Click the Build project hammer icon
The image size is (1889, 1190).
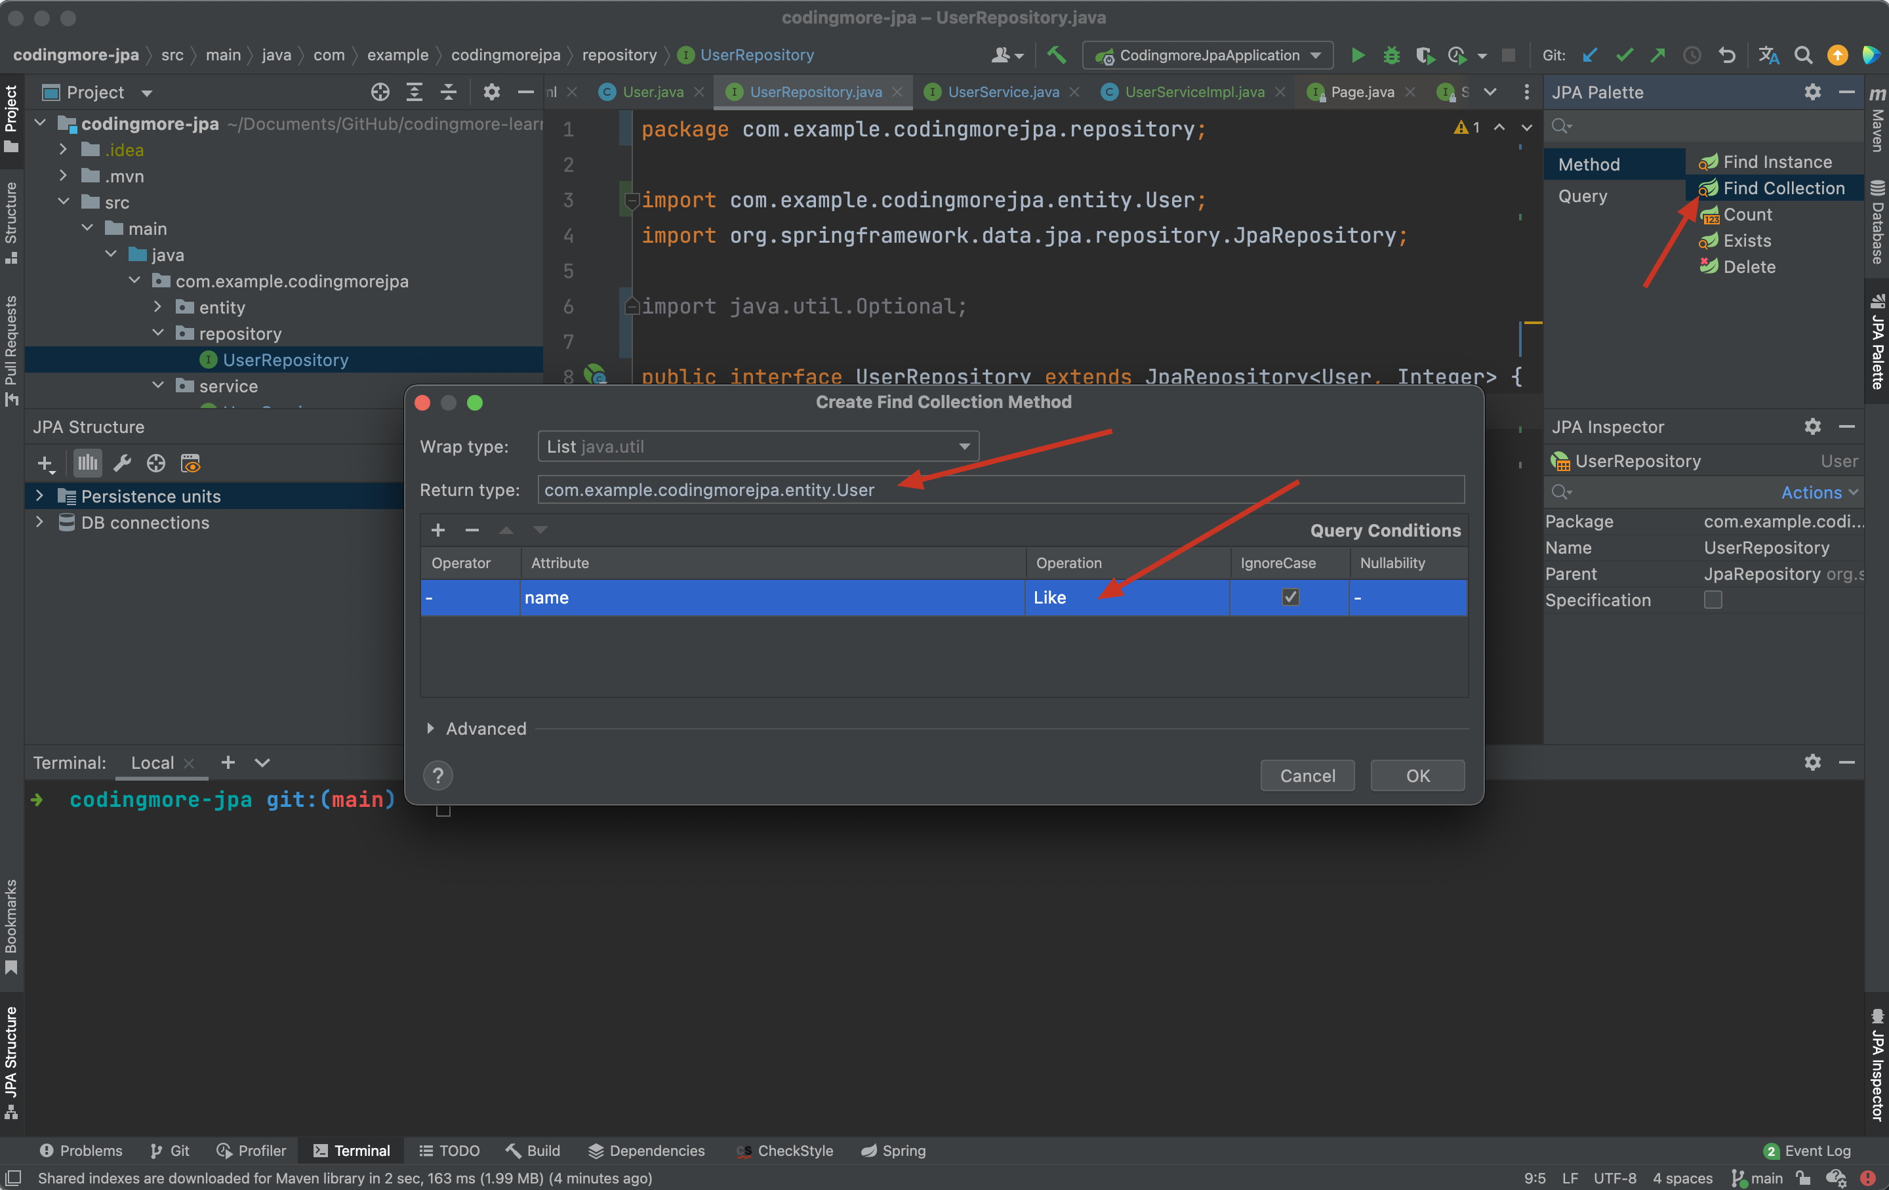pyautogui.click(x=1057, y=55)
